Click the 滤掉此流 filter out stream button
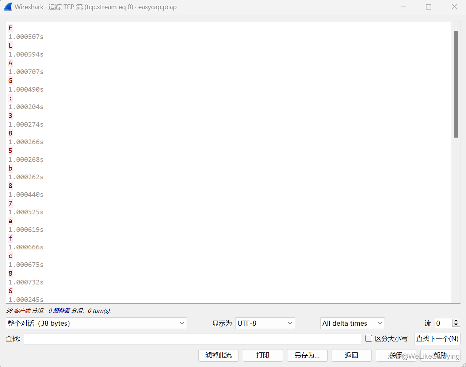The width and height of the screenshot is (466, 367). [x=218, y=355]
